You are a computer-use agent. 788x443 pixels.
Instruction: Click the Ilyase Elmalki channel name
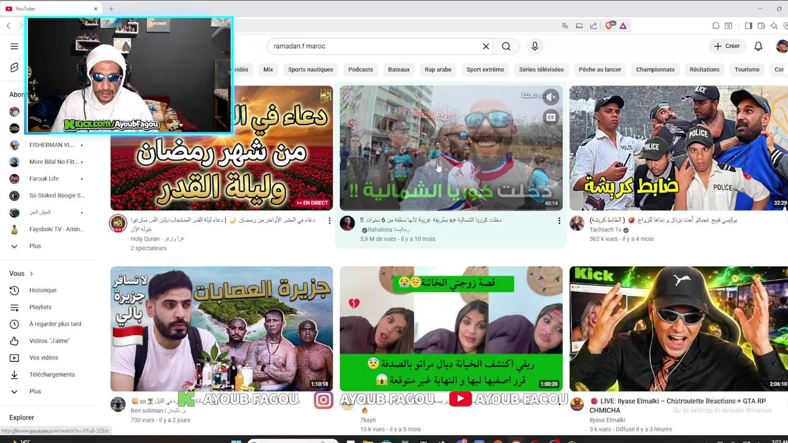[607, 420]
